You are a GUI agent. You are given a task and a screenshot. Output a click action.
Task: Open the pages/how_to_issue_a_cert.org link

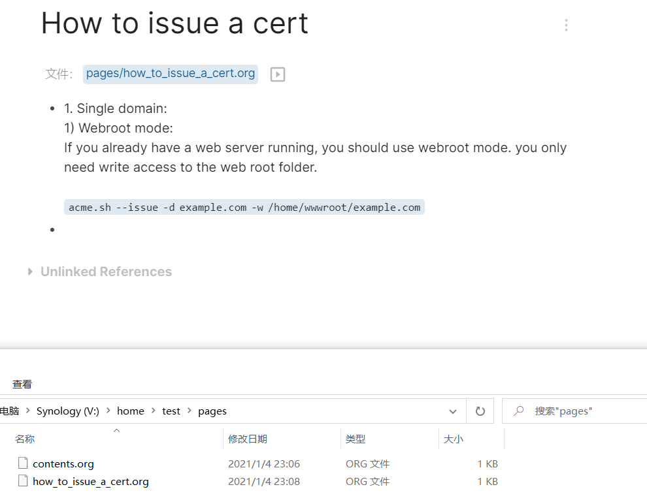tap(170, 73)
